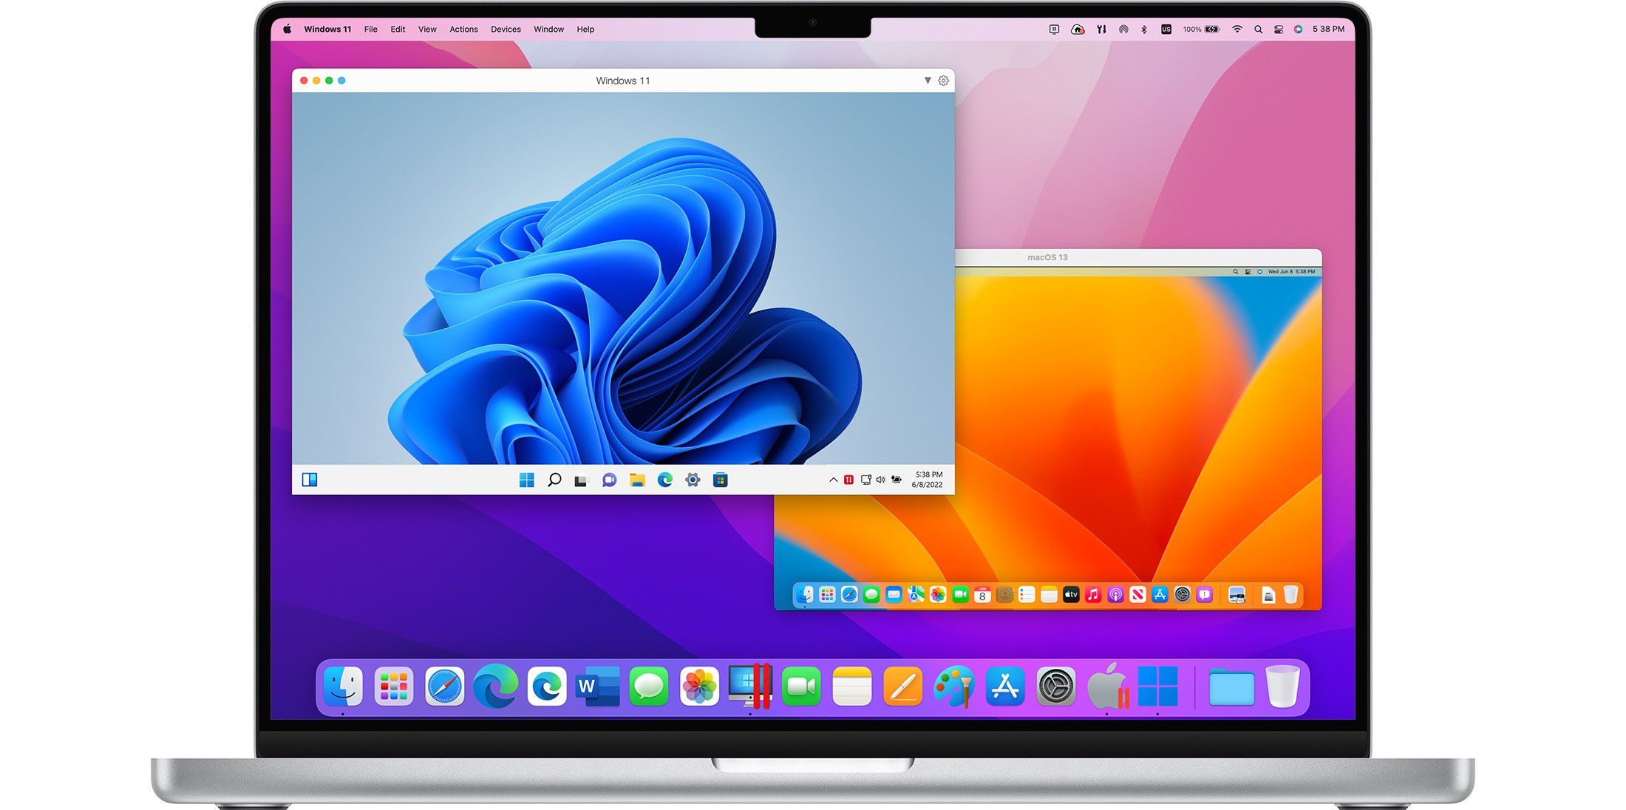Click the Windows 11 app menu title
Screen dimensions: 1626x810
(x=327, y=30)
